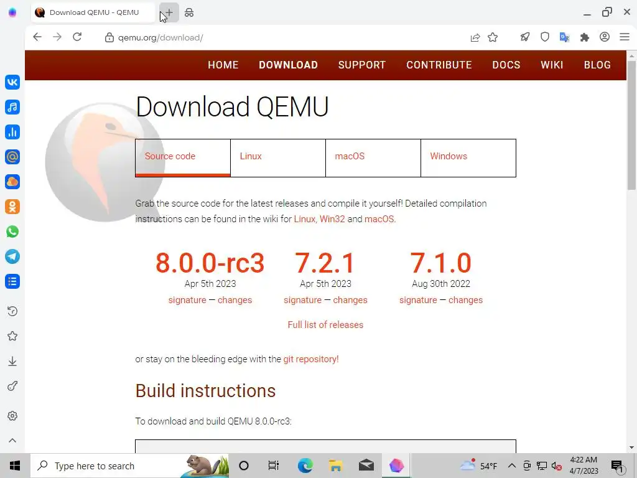Click the rocket turbo icon in toolbar
637x478 pixels.
point(525,37)
